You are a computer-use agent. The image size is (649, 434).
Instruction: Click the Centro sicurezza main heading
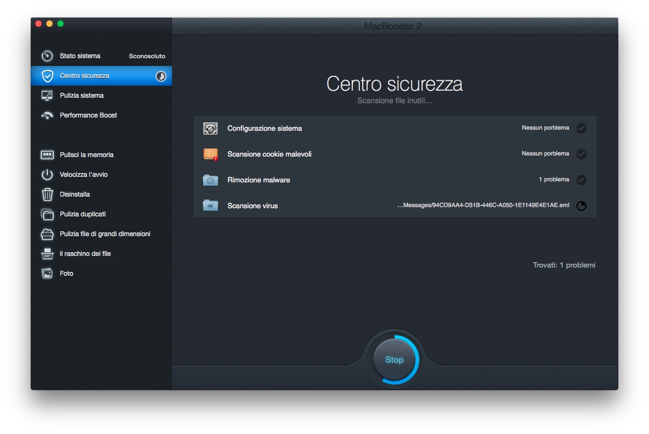[395, 84]
